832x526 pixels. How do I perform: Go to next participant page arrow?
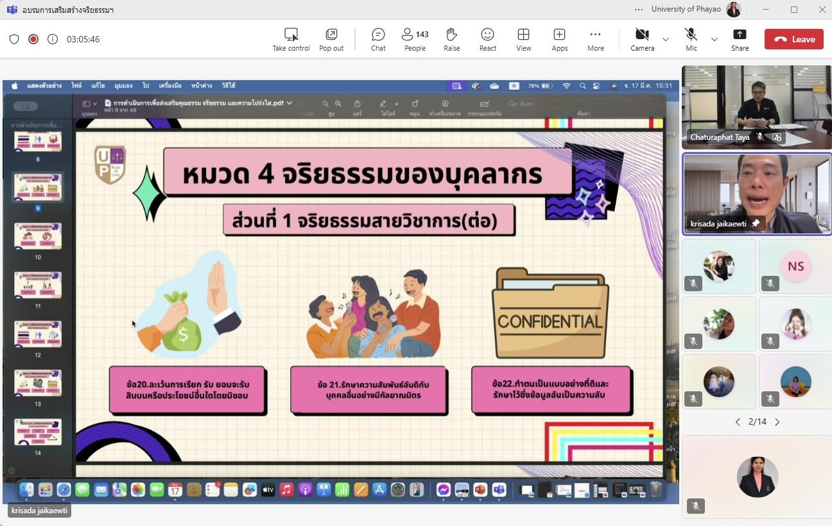(777, 422)
